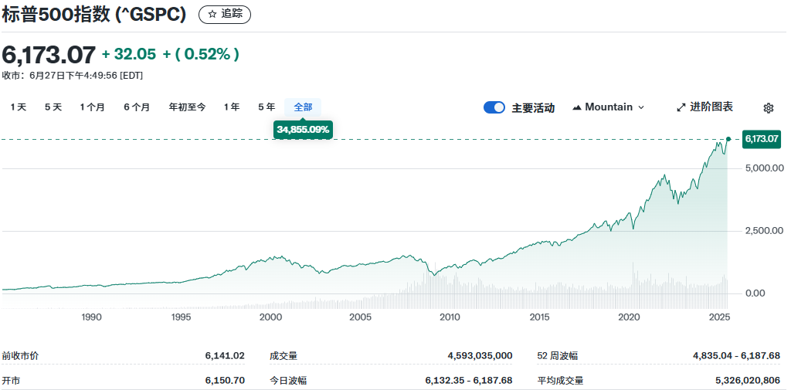Select the 5年 range
The image size is (791, 390).
pyautogui.click(x=266, y=107)
